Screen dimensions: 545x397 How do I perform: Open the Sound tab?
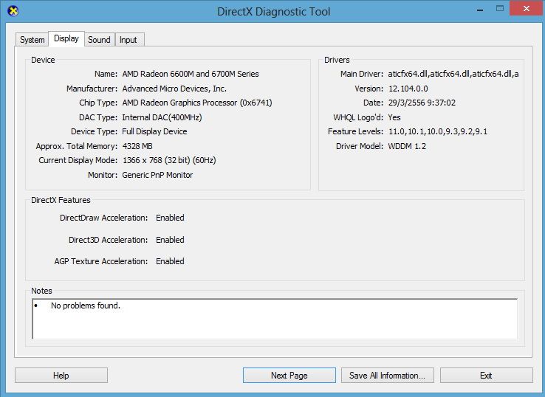pos(99,40)
